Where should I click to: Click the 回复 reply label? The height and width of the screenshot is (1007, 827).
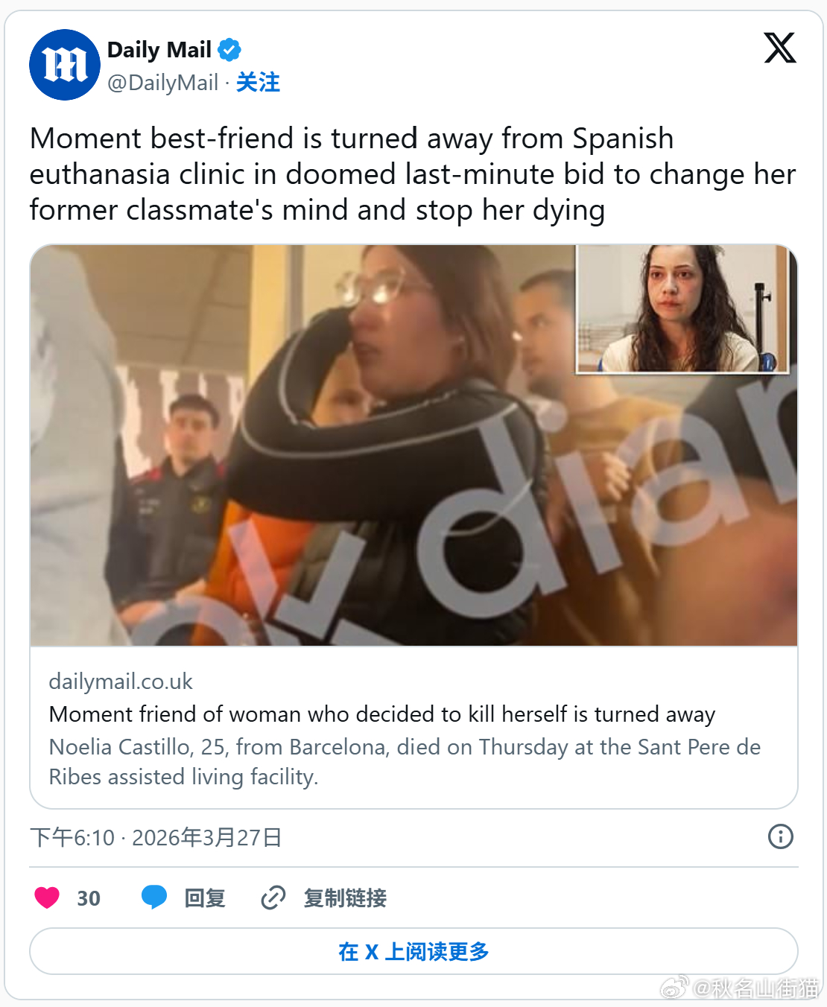tap(205, 898)
